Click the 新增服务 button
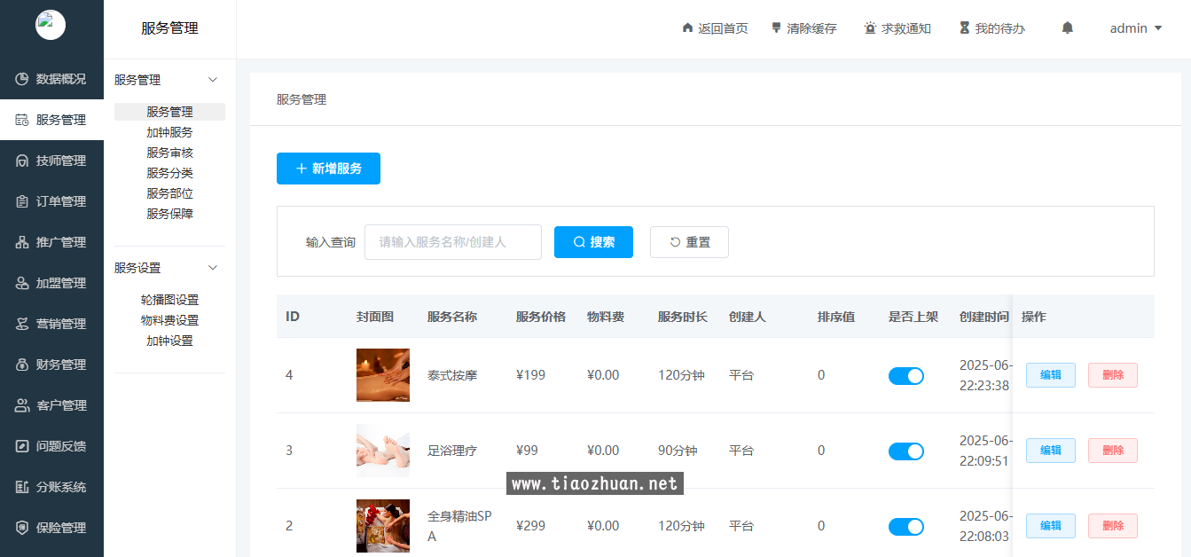 click(x=328, y=169)
